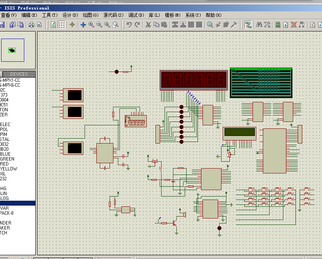Print the schematic with the printer icon
The image size is (322, 259).
click(31, 25)
